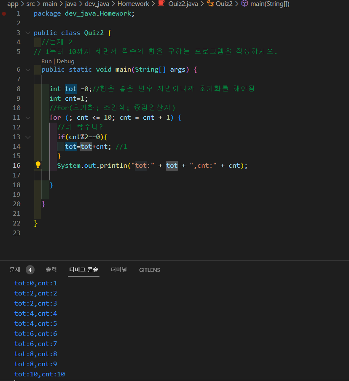Viewport: 349px width, 381px height.
Task: Select the 디버그 콘솔 debug console tab
Action: (83, 270)
